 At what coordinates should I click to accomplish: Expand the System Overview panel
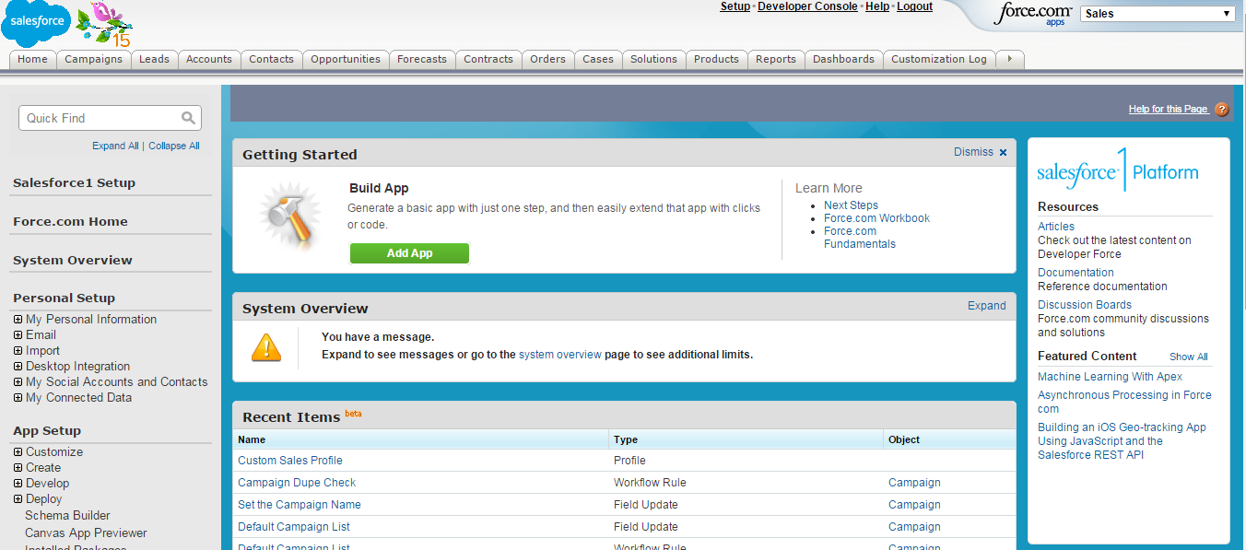pos(986,306)
